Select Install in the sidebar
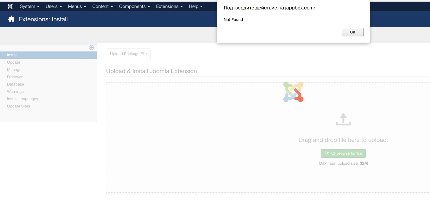Image resolution: width=430 pixels, height=204 pixels. pyautogui.click(x=48, y=55)
